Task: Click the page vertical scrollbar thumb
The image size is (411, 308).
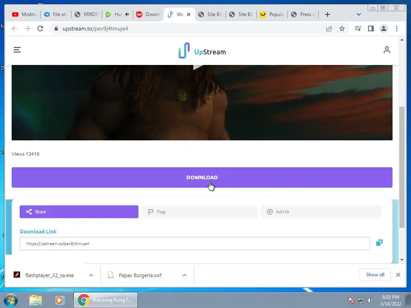Action: (x=402, y=167)
